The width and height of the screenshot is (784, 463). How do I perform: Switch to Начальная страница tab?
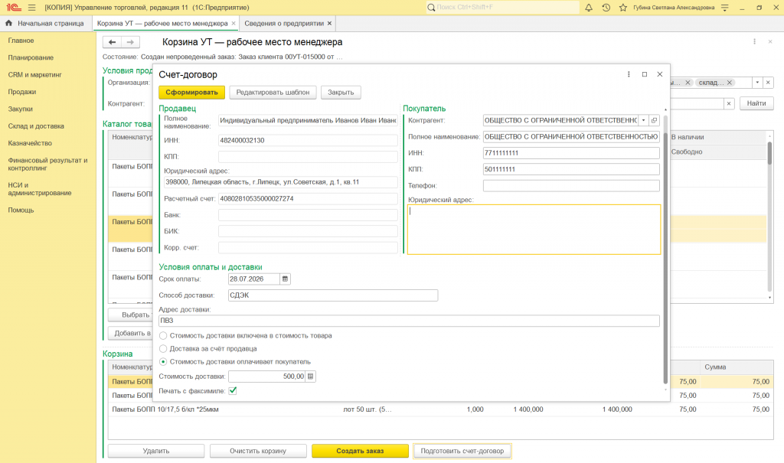pyautogui.click(x=45, y=24)
